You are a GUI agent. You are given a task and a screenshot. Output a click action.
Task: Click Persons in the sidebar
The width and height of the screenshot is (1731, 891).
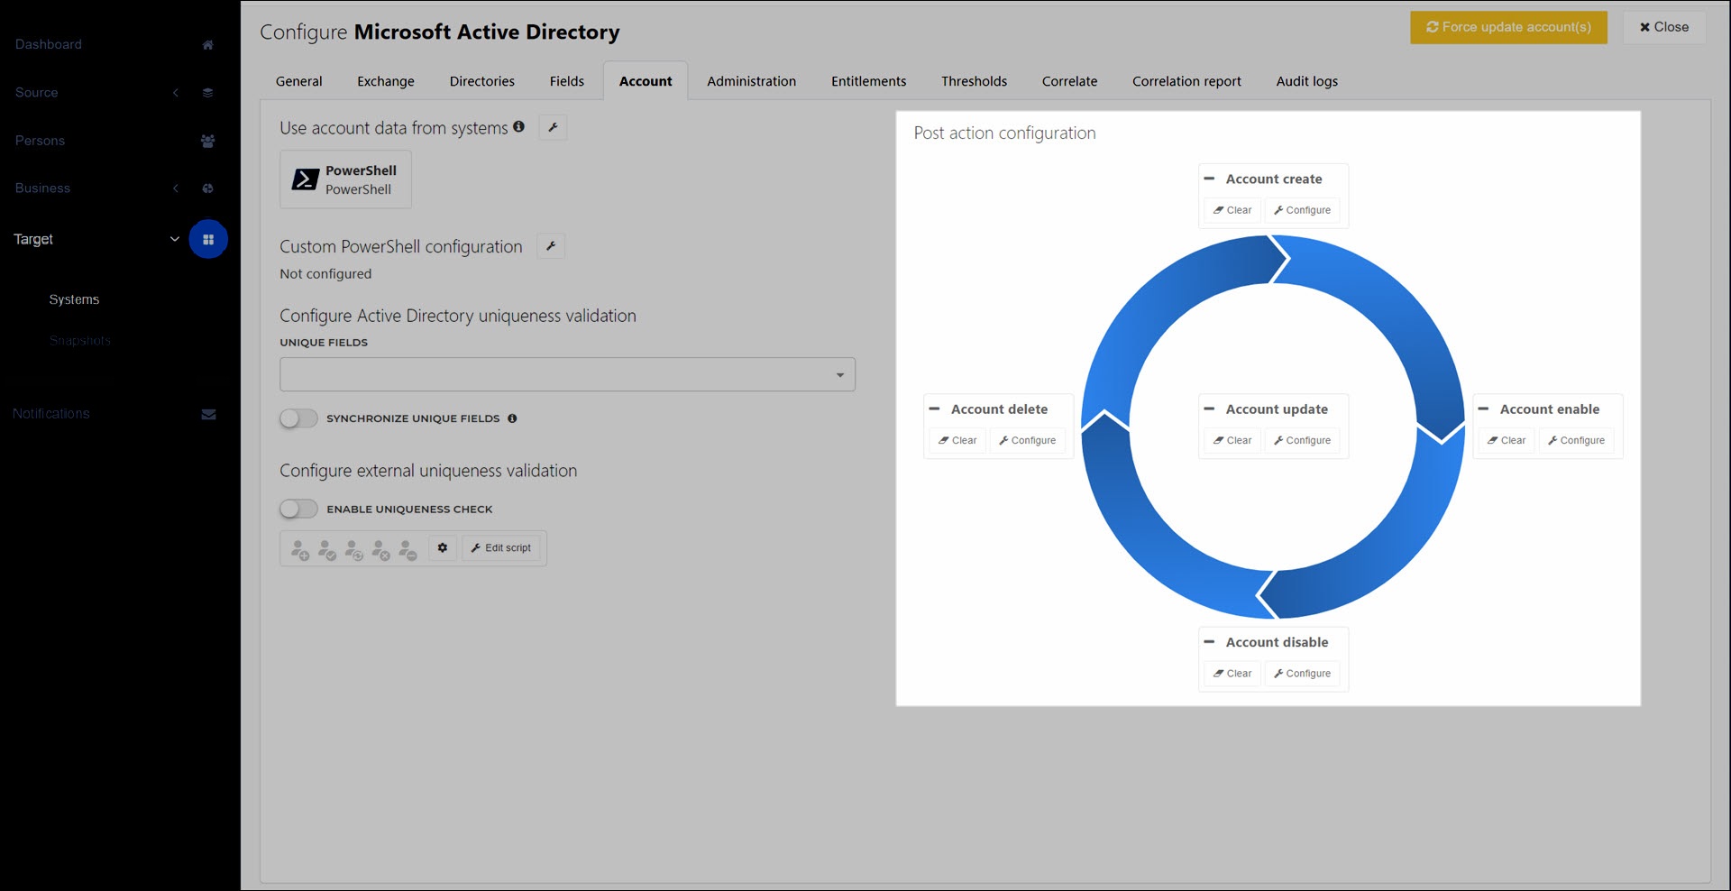coord(40,141)
